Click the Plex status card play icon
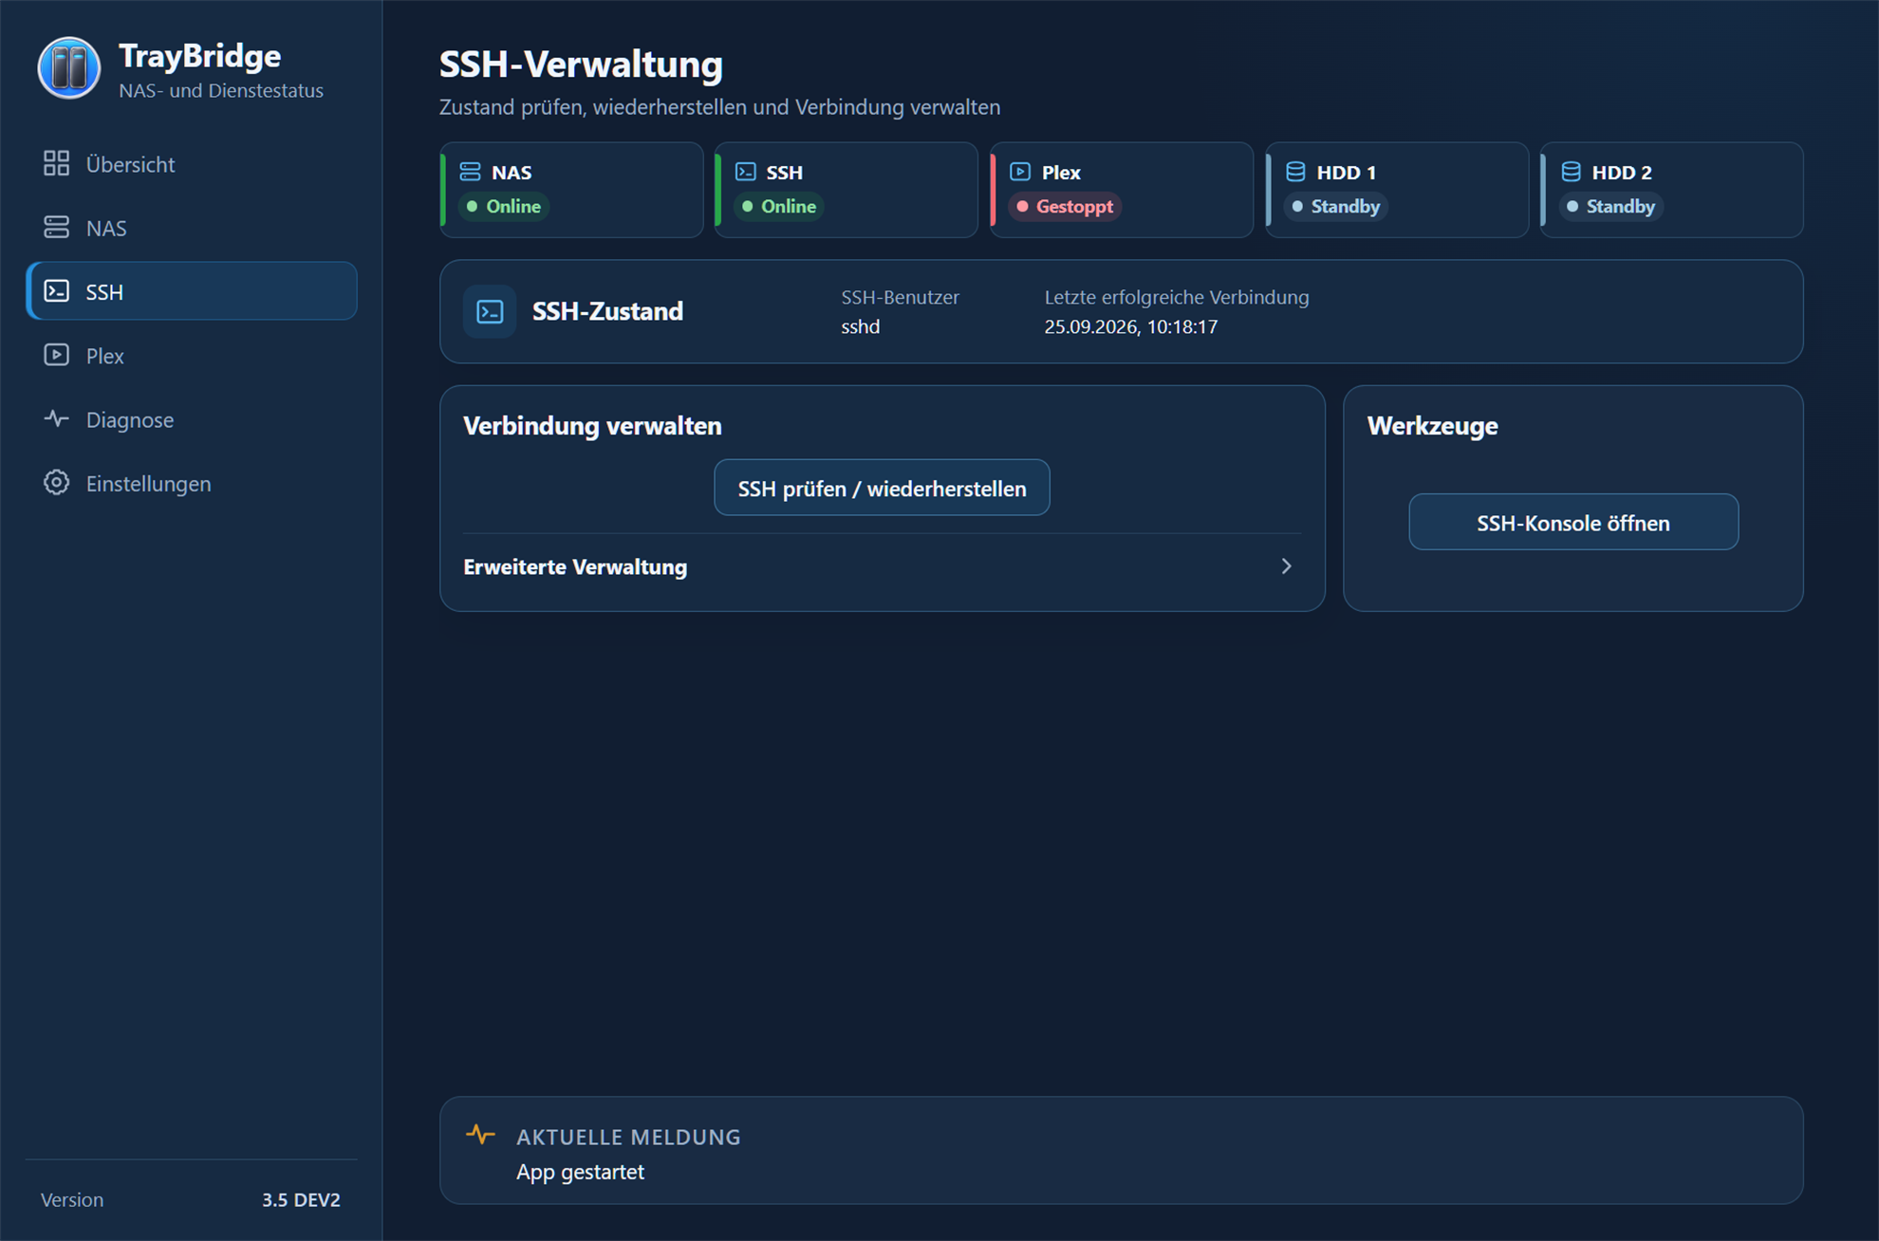Screen dimensions: 1879x1241 (x=1020, y=172)
